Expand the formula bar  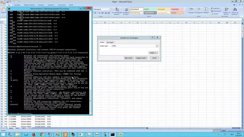243,19
